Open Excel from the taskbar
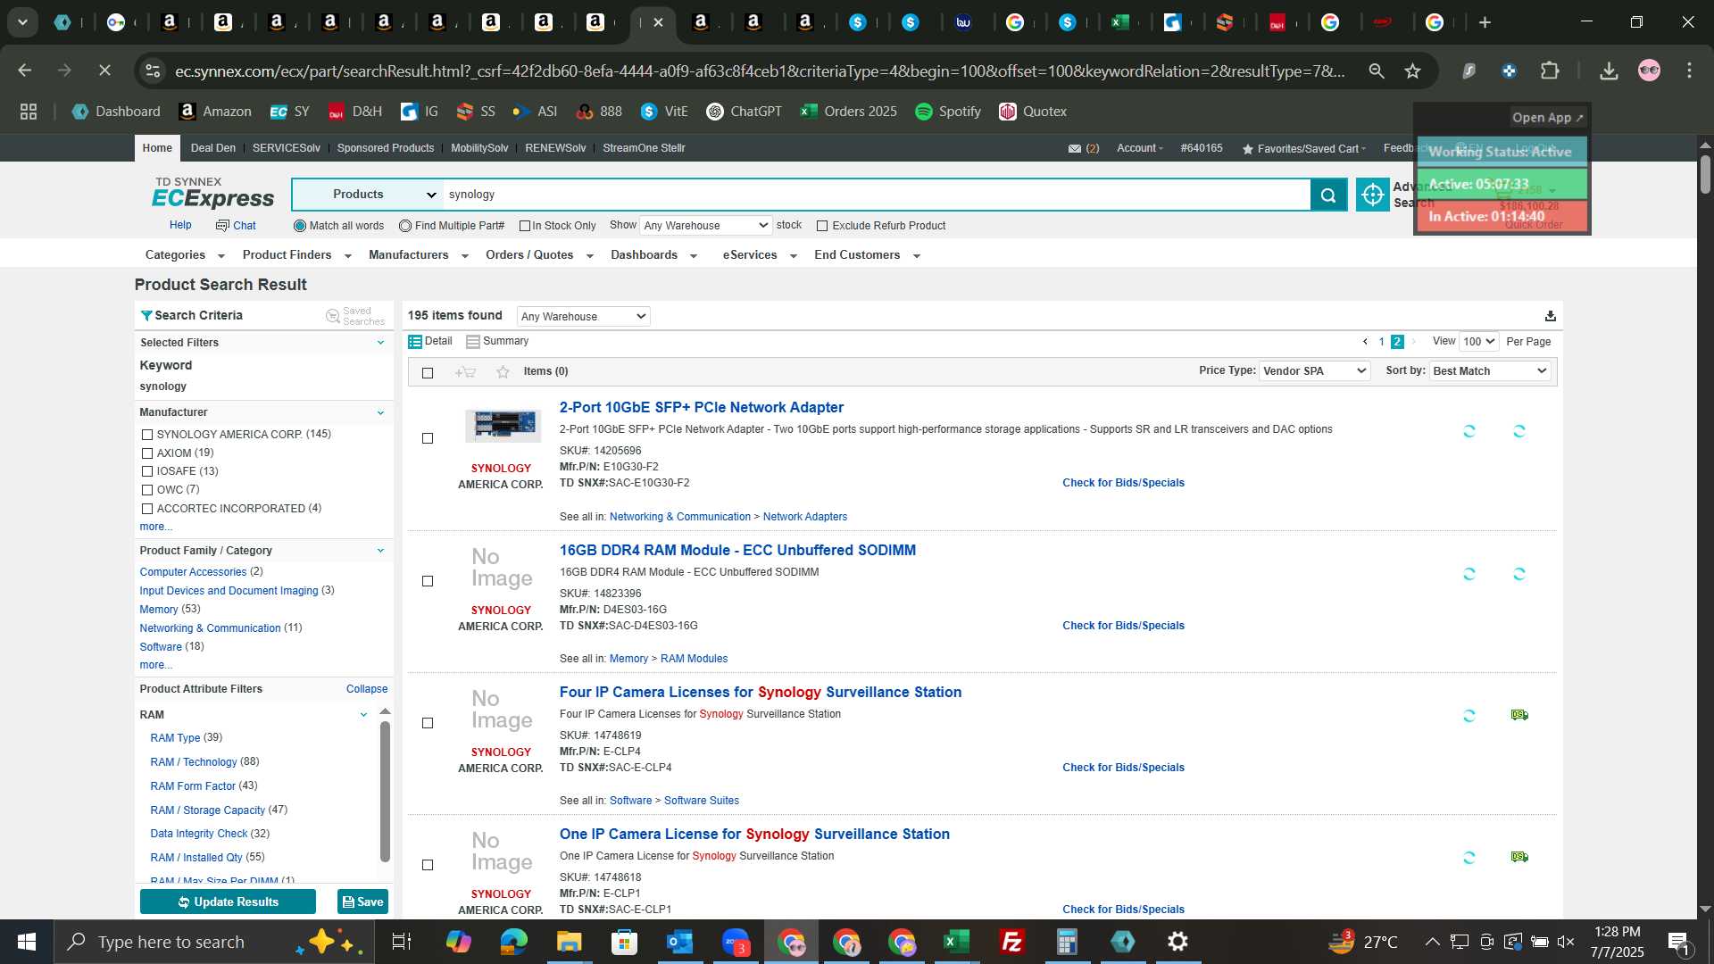This screenshot has height=964, width=1714. pos(956,942)
